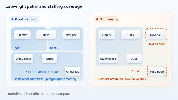This screenshot has height=100, width=178.
Task: Select Halls node in Common gap panel
Action: [x=131, y=35]
